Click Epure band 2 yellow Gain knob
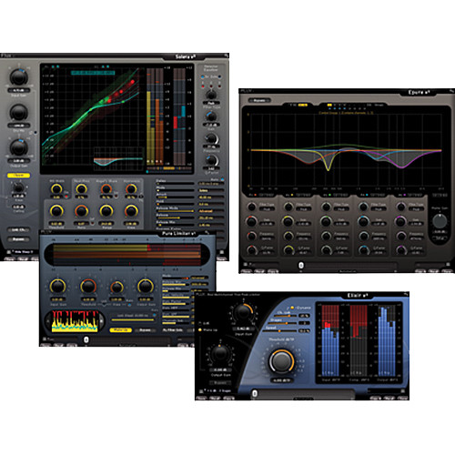 [x=288, y=221]
